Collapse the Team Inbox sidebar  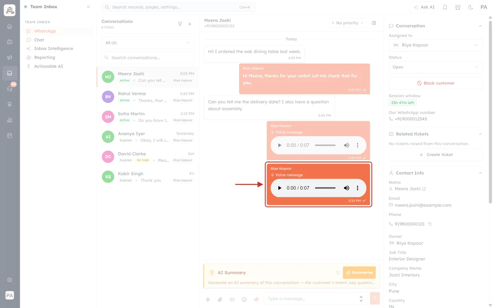tap(88, 7)
